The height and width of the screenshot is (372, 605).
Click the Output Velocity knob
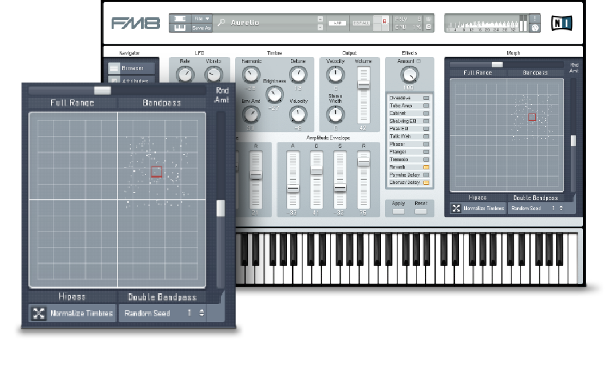pyautogui.click(x=335, y=75)
